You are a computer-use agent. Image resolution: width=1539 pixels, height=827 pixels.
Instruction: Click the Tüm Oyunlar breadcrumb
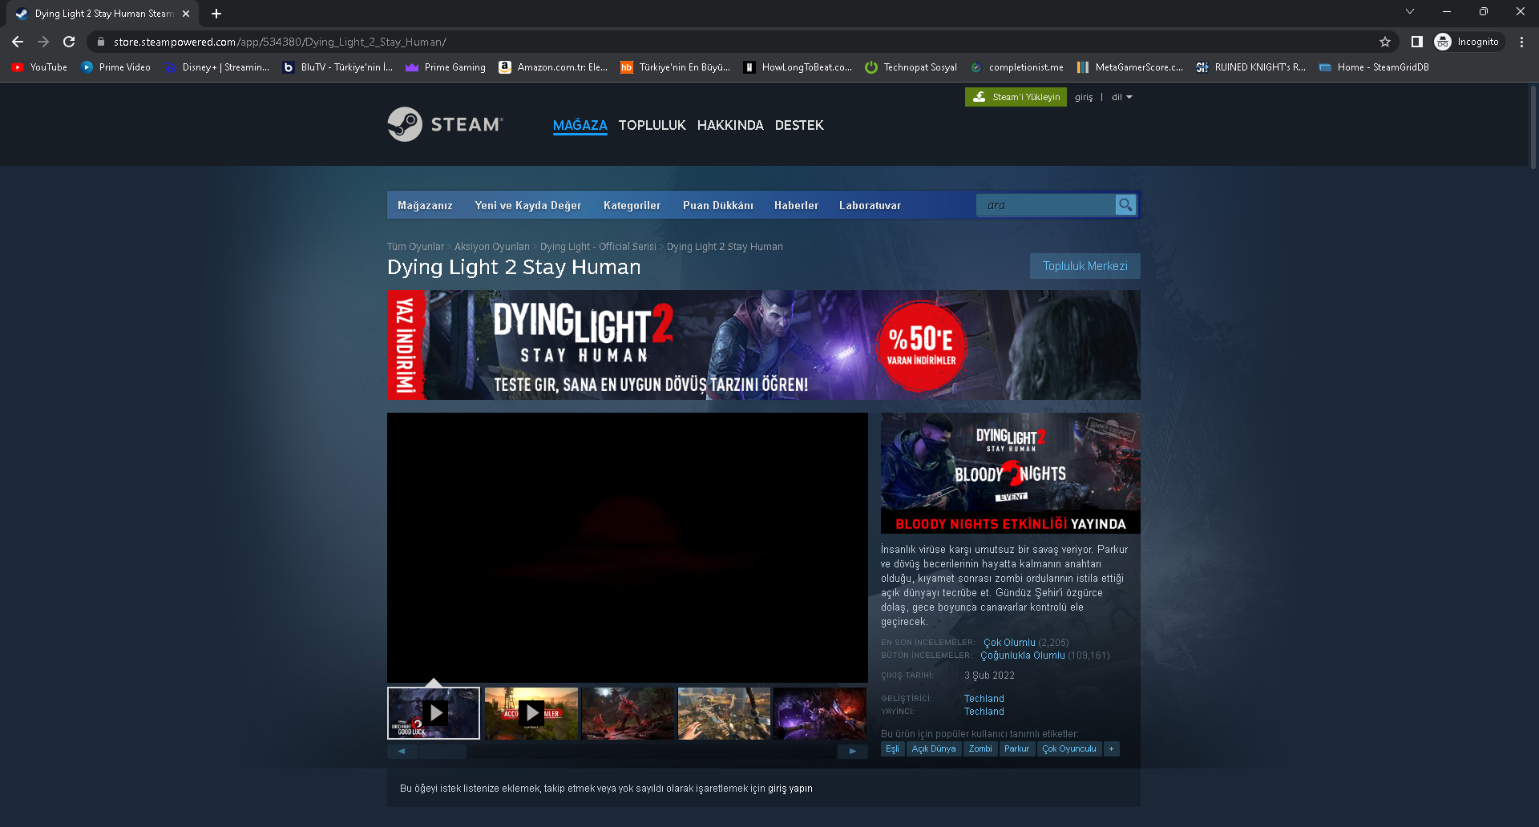pos(415,247)
